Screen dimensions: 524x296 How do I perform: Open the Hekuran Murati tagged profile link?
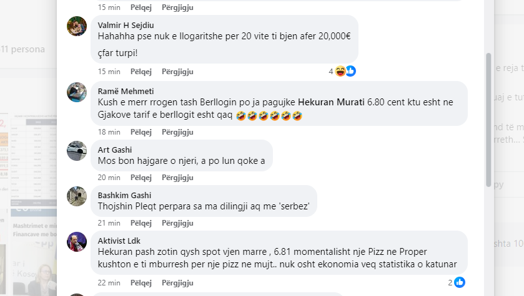coord(331,102)
